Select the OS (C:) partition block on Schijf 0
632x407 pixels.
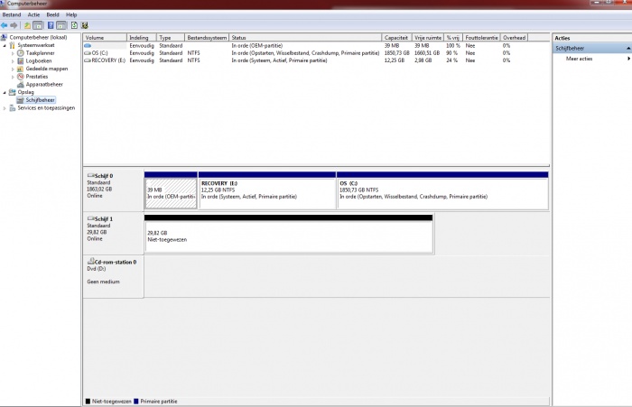coord(442,193)
